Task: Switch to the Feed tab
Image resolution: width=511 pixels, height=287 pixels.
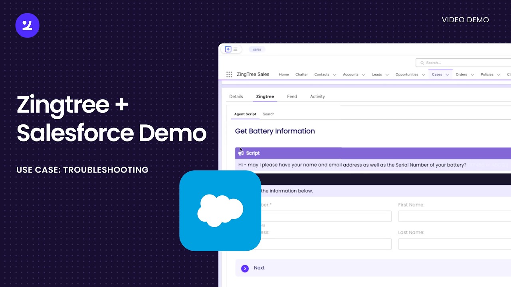Action: (x=292, y=96)
